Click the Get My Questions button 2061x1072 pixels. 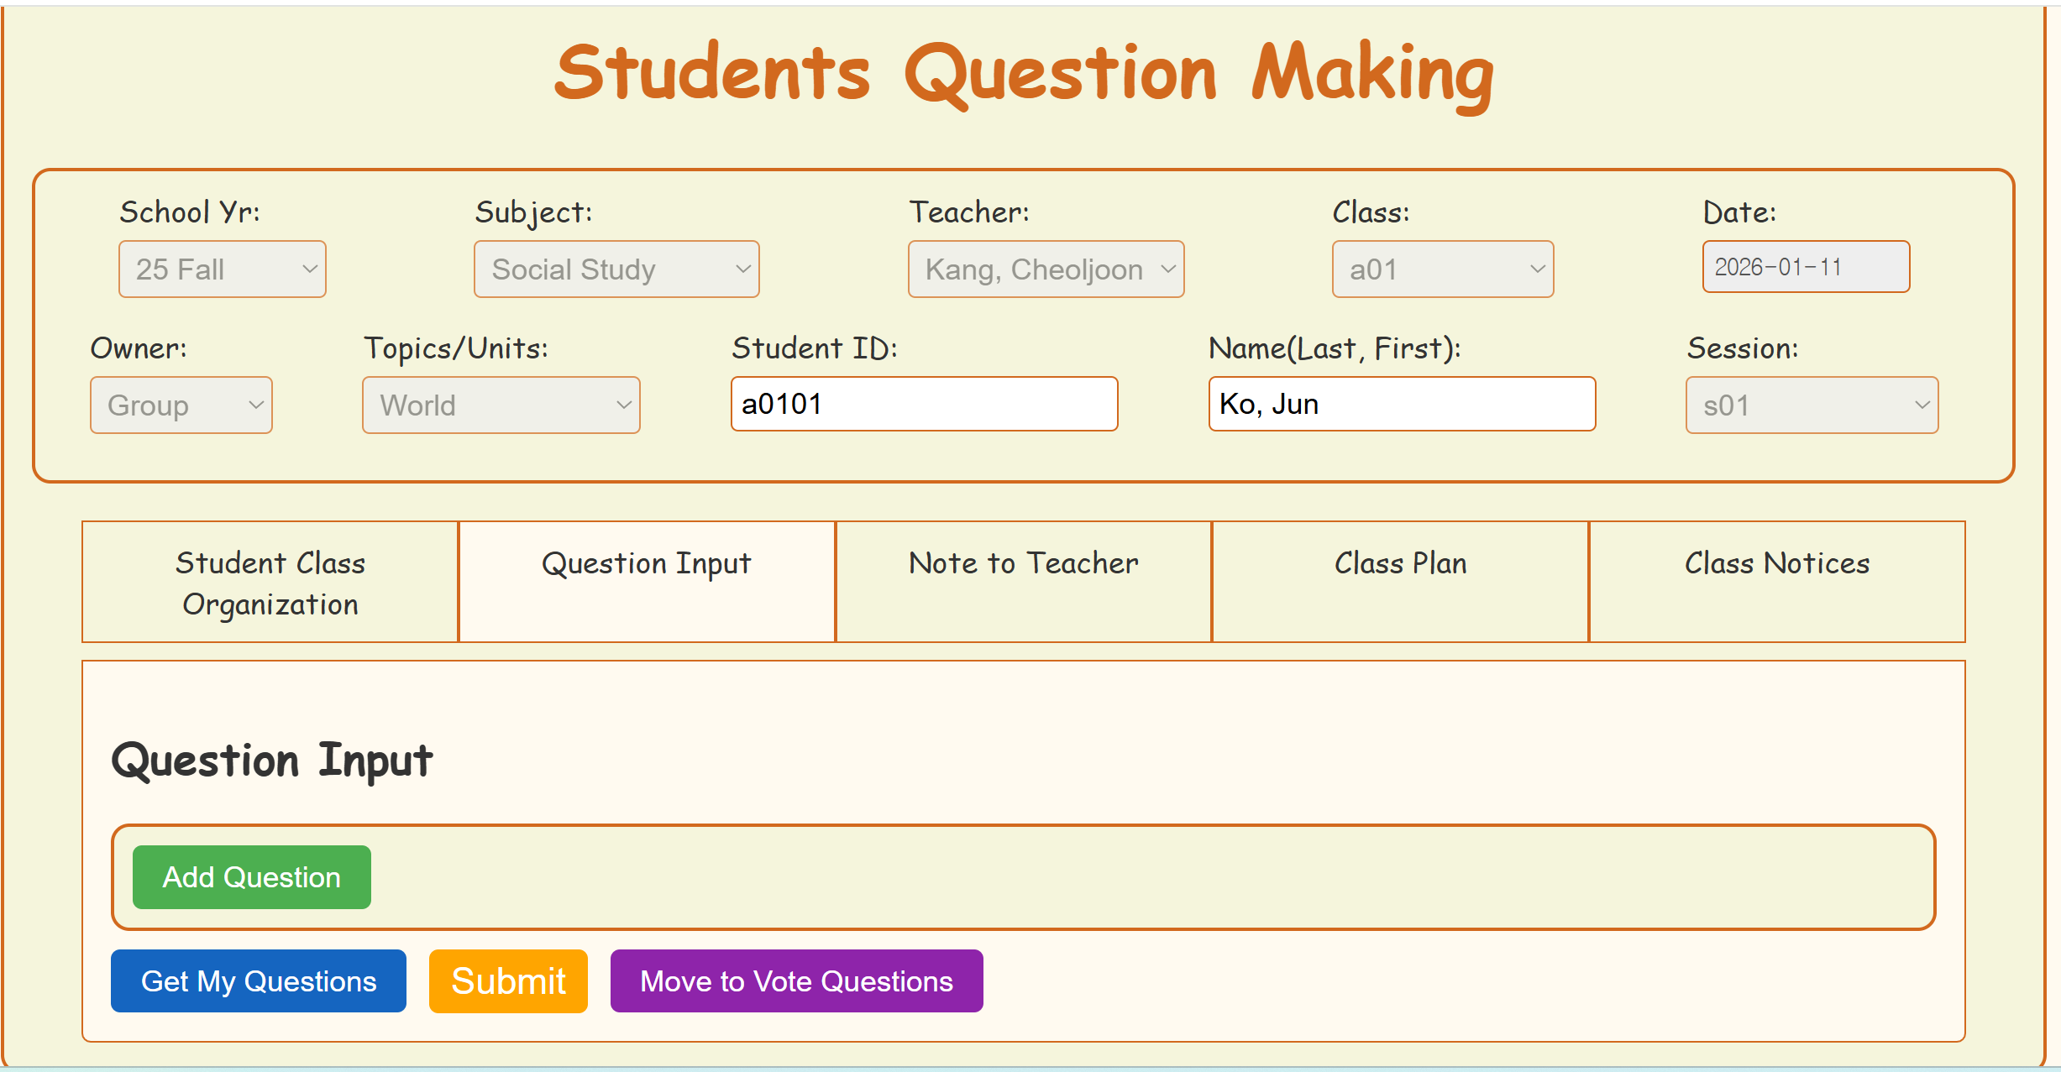coord(259,980)
